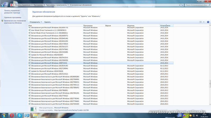Sort by Версия column header
The height and width of the screenshot is (118, 211).
point(116,25)
